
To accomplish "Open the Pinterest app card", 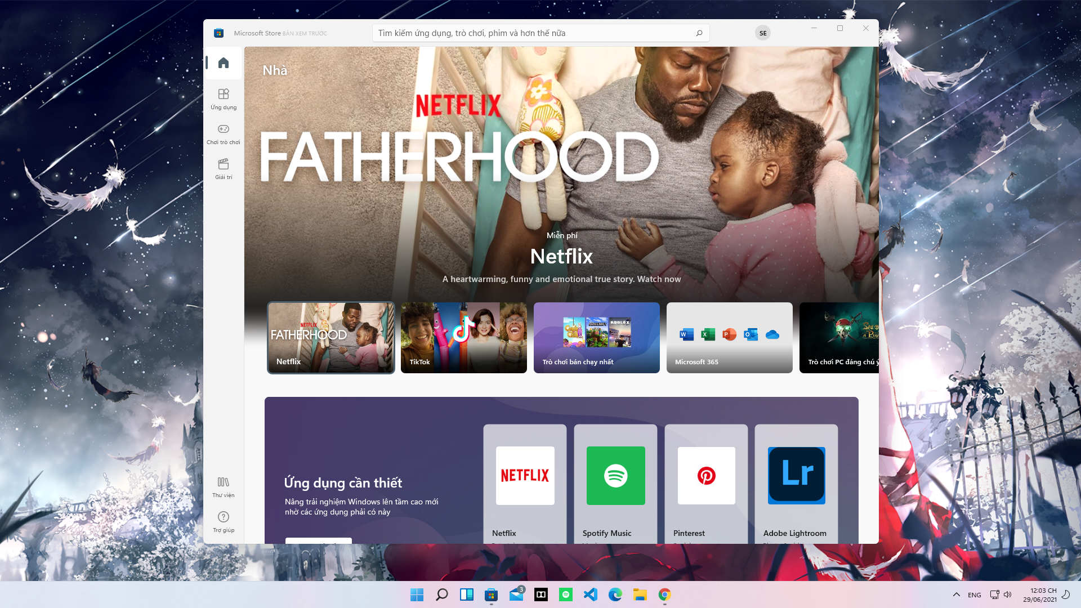I will click(706, 484).
